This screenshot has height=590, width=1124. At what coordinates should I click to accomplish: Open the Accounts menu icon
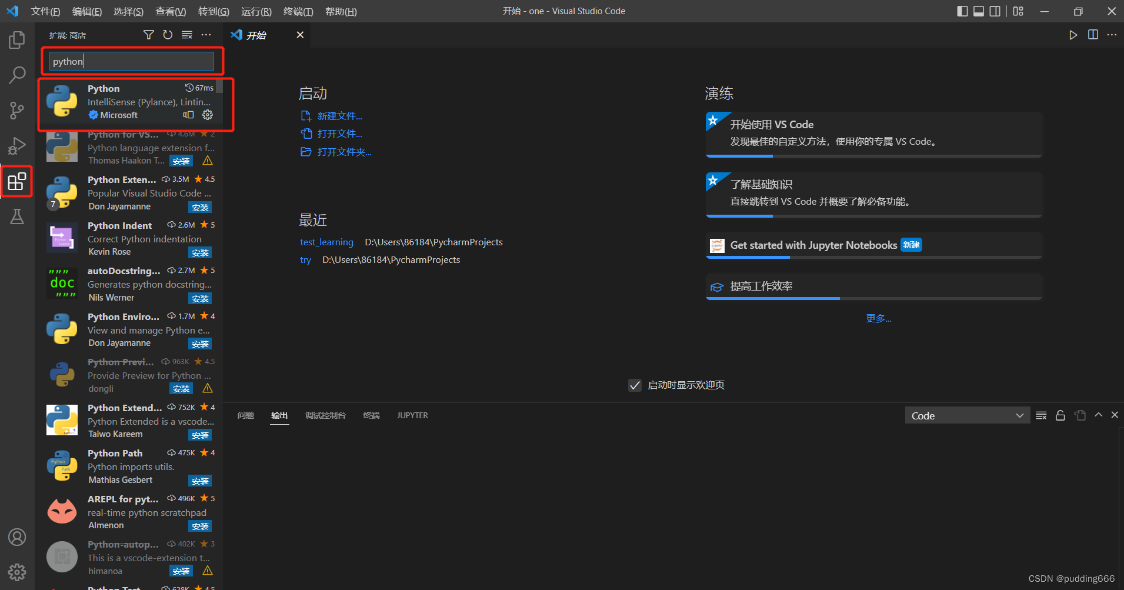pos(17,537)
